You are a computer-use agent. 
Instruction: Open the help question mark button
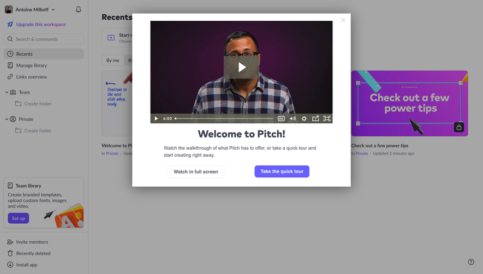pyautogui.click(x=471, y=262)
